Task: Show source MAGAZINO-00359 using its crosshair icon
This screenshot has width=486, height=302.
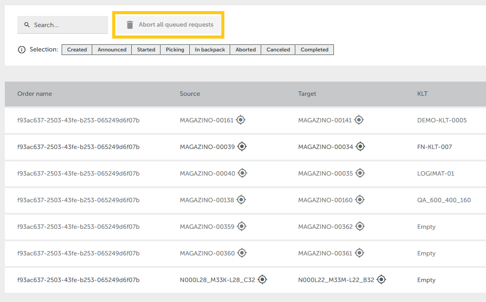Action: pos(242,226)
